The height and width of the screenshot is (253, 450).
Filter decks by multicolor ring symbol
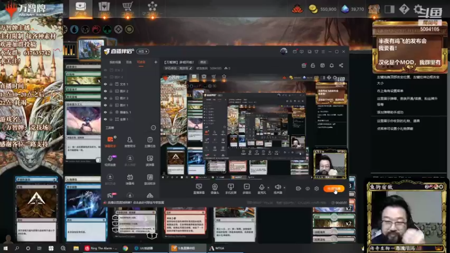click(129, 29)
